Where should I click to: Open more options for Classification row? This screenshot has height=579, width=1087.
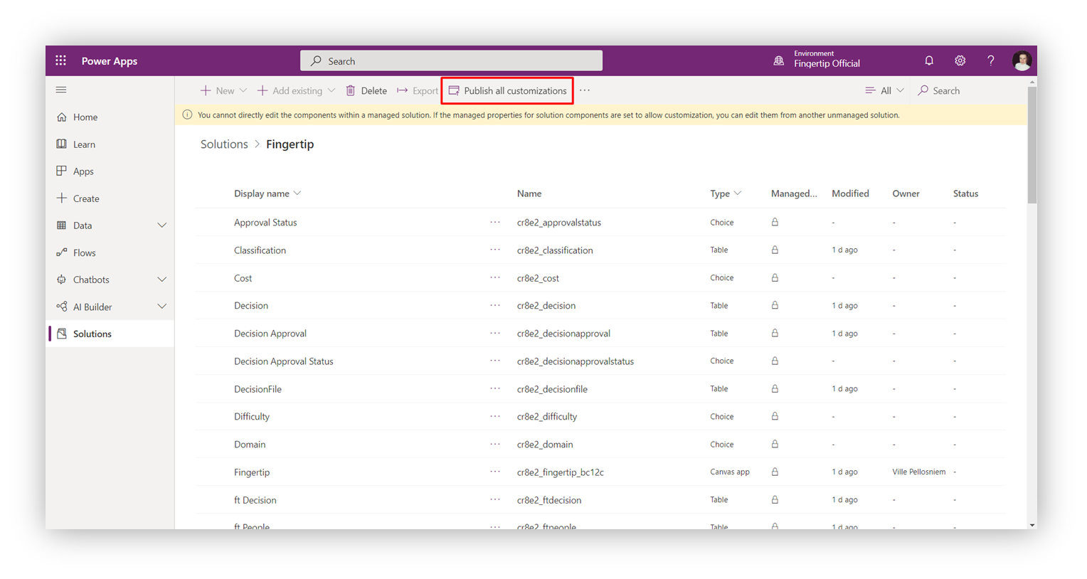[495, 250]
